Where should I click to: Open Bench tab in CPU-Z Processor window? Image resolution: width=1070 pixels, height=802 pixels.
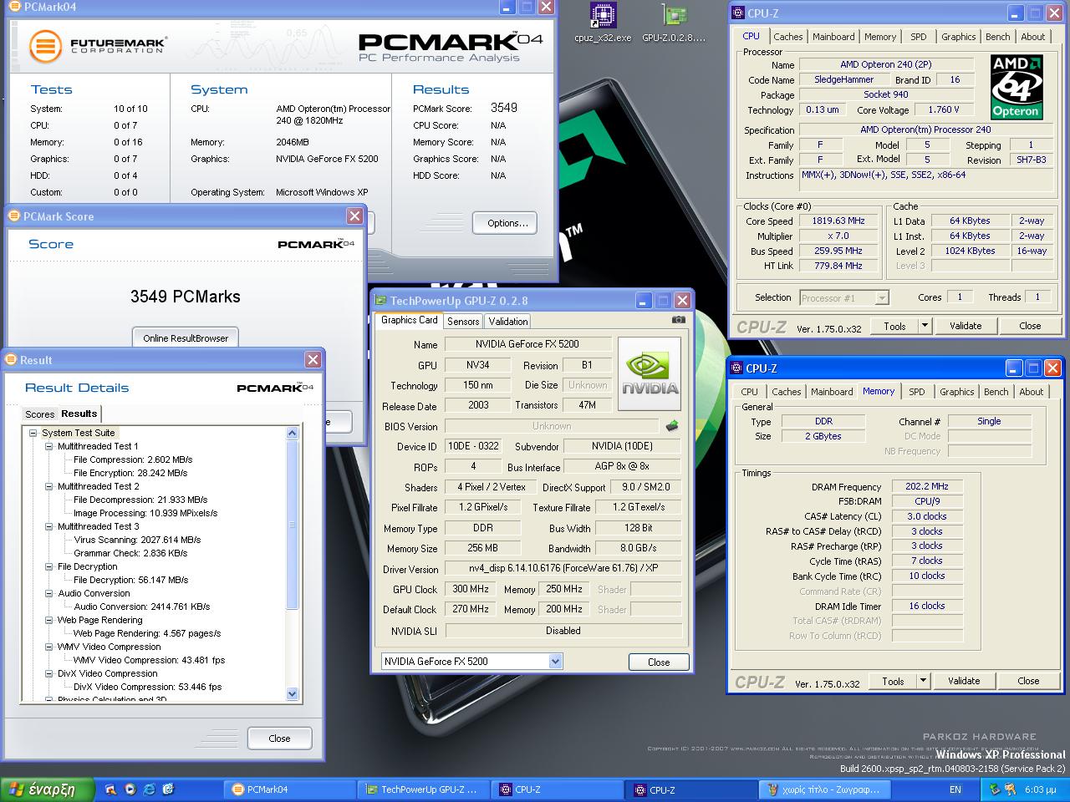click(x=997, y=37)
